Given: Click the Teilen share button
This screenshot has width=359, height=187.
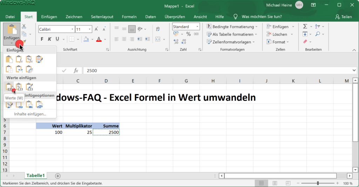Looking at the screenshot, I should pyautogui.click(x=344, y=17).
